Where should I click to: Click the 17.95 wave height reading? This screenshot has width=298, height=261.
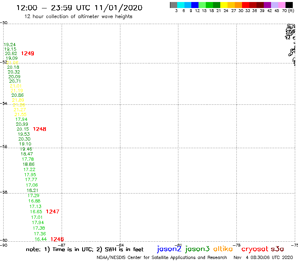coord(30,175)
